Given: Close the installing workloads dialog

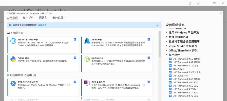Looking at the screenshot, I should pos(221,13).
